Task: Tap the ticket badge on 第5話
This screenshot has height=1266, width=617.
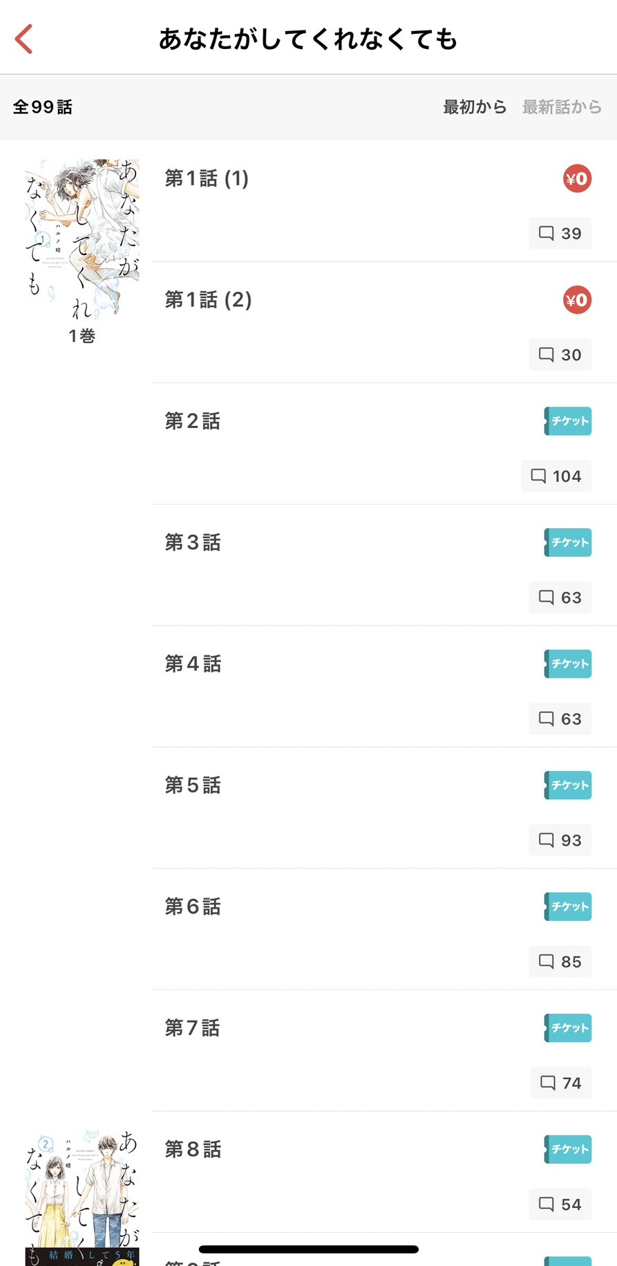Action: pyautogui.click(x=568, y=785)
